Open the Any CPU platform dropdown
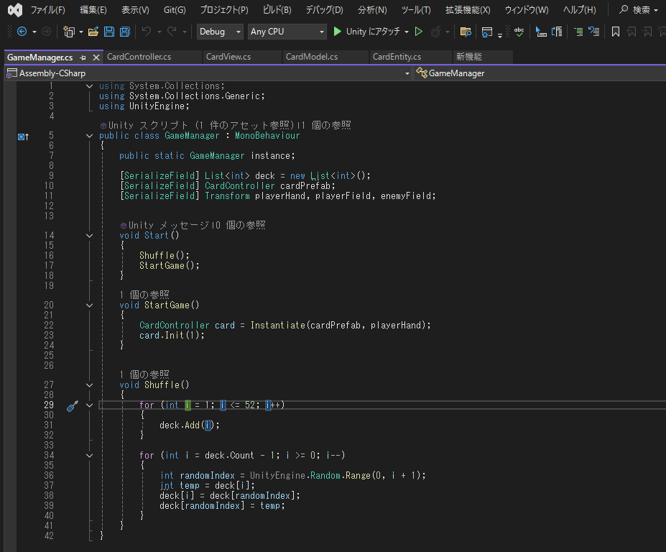 [x=321, y=32]
